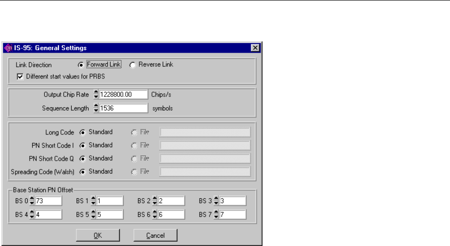Click the BS 2 PN offset field
Viewport: 450px width, 246px height.
click(171, 201)
